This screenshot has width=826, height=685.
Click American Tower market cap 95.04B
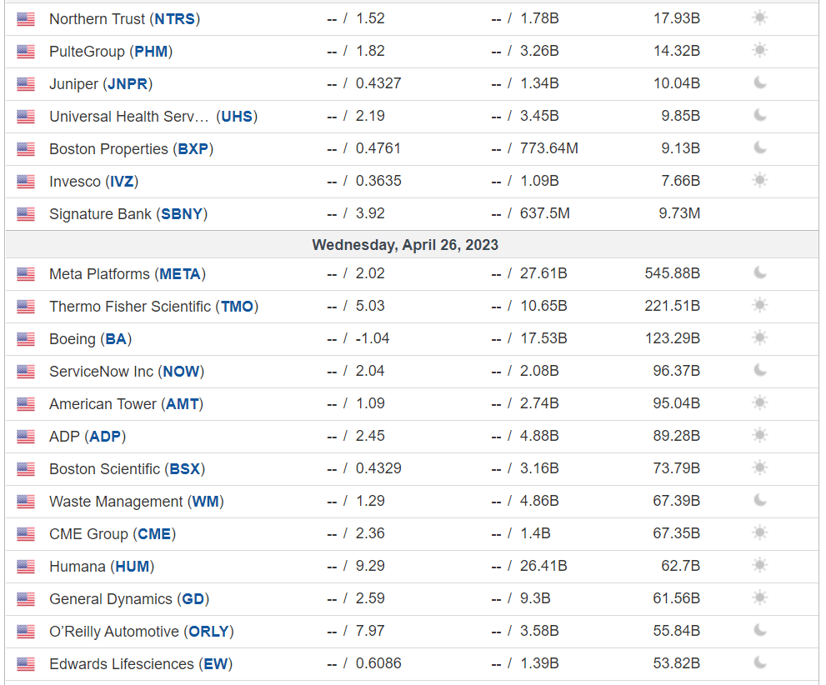click(677, 403)
